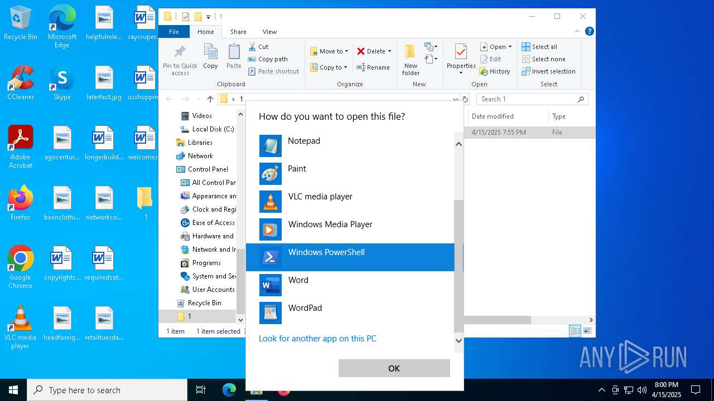Open the ribbon Open dropdown arrow
Viewport: 714px width, 401px height.
[510, 47]
